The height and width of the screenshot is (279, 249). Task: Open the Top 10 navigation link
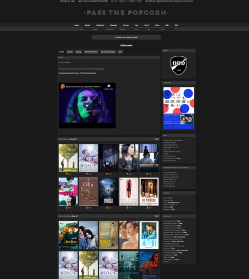[x=147, y=25]
